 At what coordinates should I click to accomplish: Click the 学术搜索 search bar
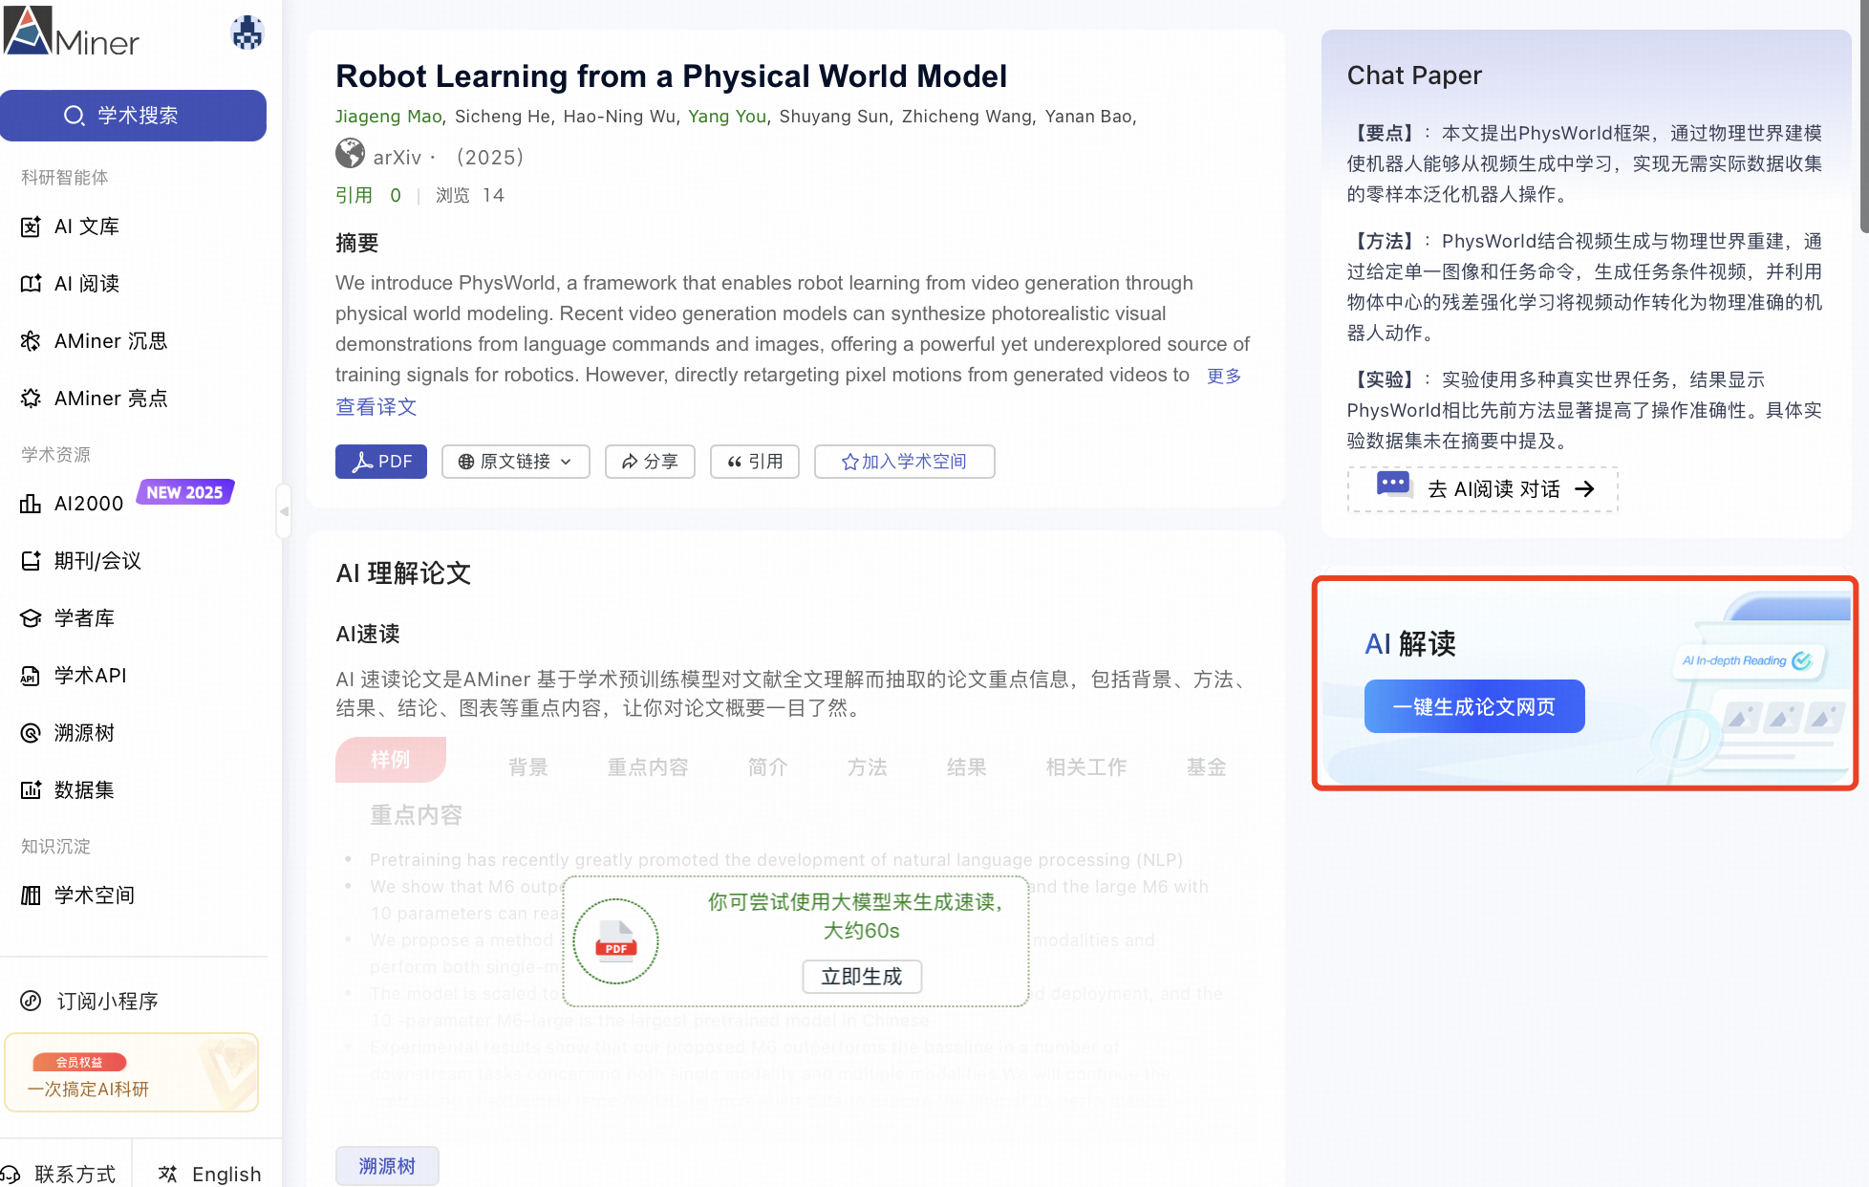133,116
